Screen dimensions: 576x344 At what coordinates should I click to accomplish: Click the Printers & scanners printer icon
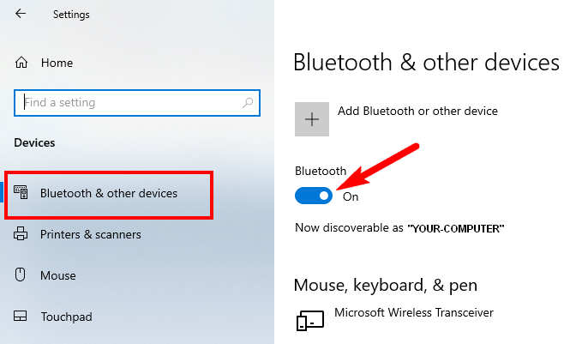(21, 233)
